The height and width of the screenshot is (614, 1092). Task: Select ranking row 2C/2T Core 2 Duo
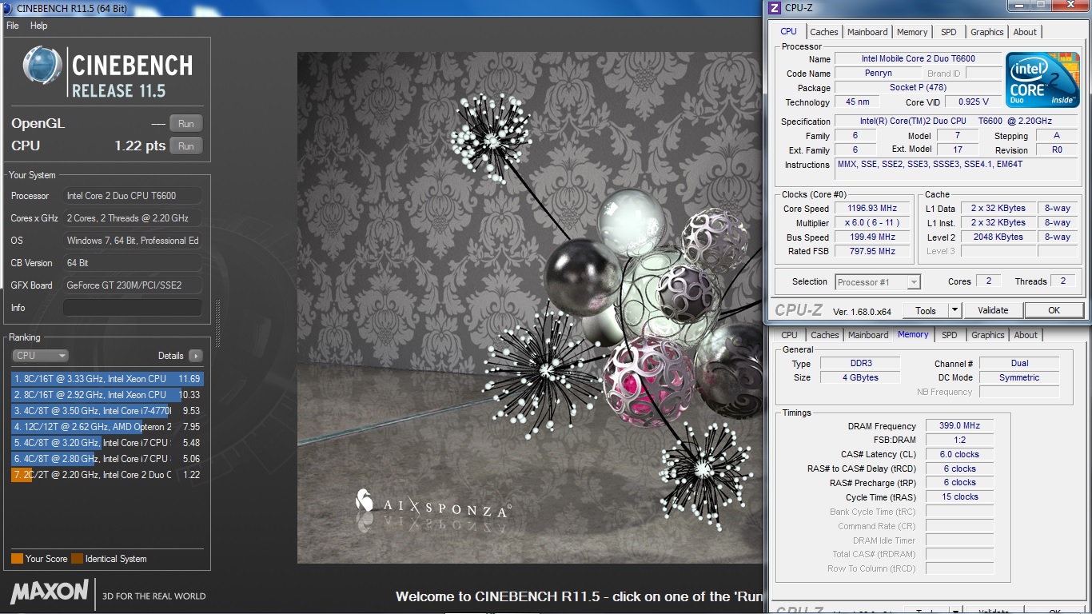point(107,475)
